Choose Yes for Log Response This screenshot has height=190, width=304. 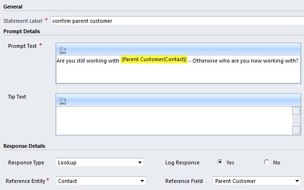pyautogui.click(x=220, y=162)
